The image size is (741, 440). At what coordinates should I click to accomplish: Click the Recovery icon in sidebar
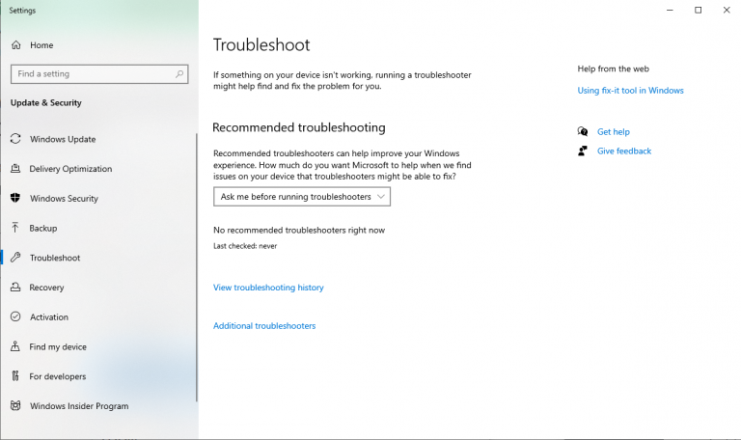click(x=15, y=288)
